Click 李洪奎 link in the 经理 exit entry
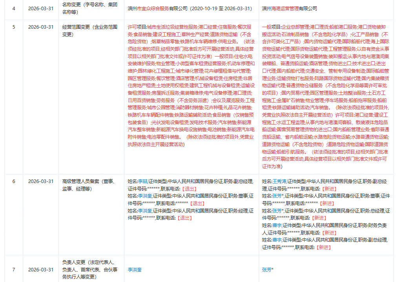 coord(145,211)
